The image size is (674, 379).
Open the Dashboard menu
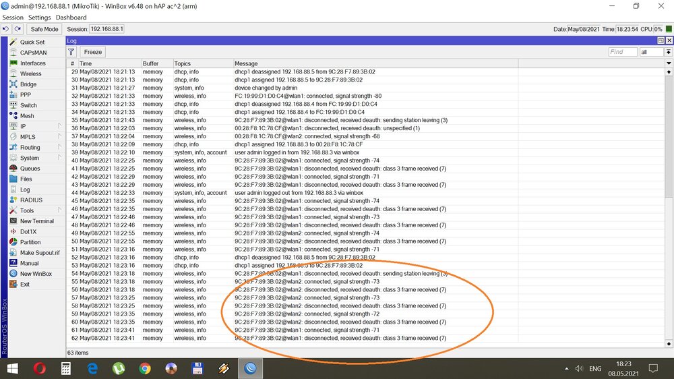tap(71, 18)
